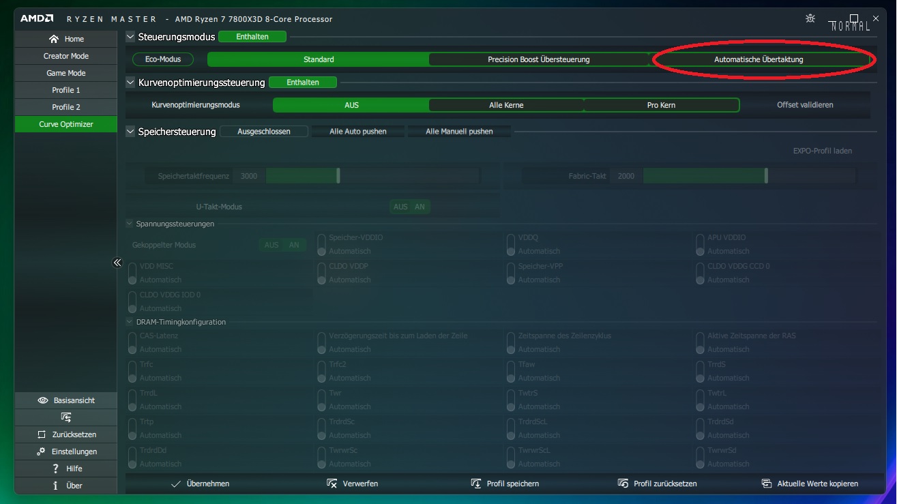Screen dimensions: 897x504
Task: Toggle the VDDQ switch
Action: pos(511,244)
